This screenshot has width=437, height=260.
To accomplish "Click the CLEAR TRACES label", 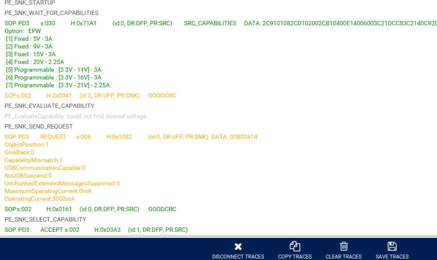I will click(x=343, y=257).
